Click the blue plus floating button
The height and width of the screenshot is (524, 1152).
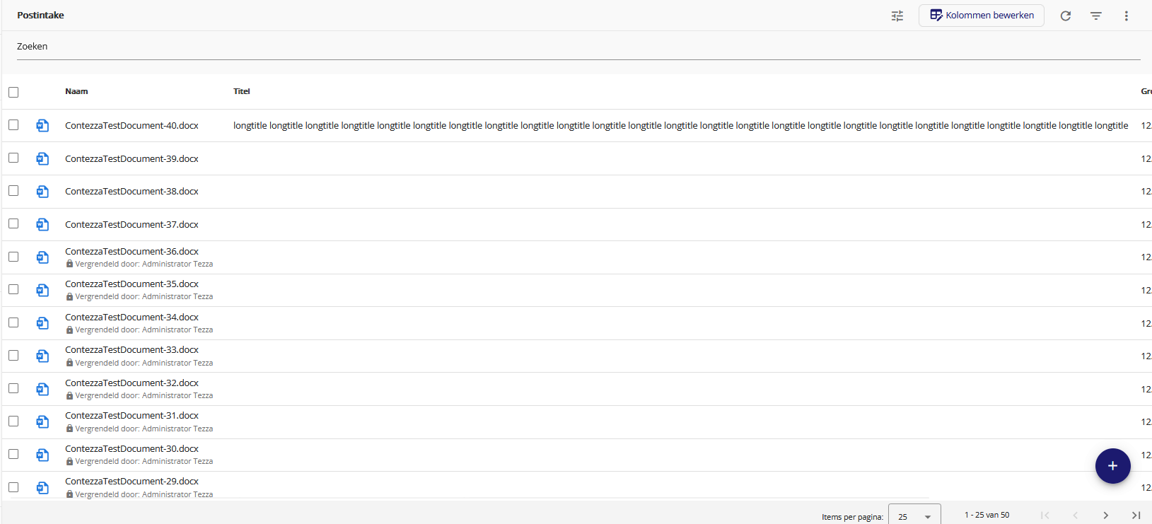[x=1112, y=466]
